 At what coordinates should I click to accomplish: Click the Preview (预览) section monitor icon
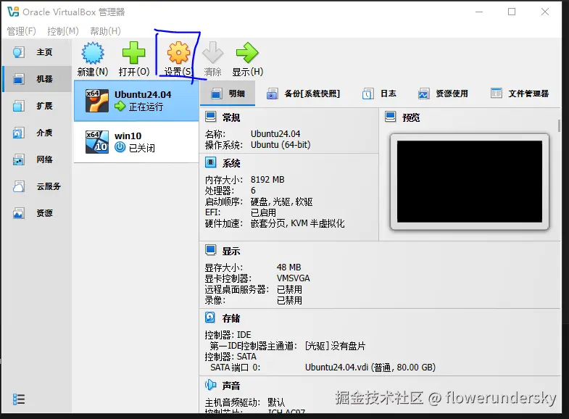(x=391, y=117)
